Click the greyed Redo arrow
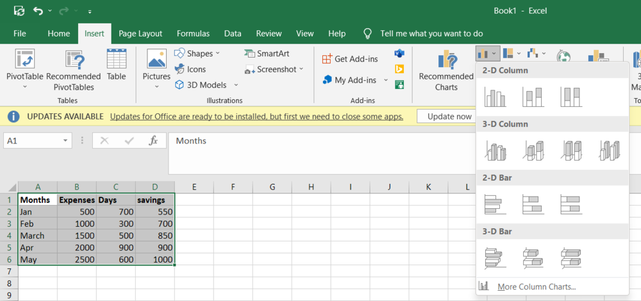This screenshot has height=301, width=641. [x=64, y=11]
